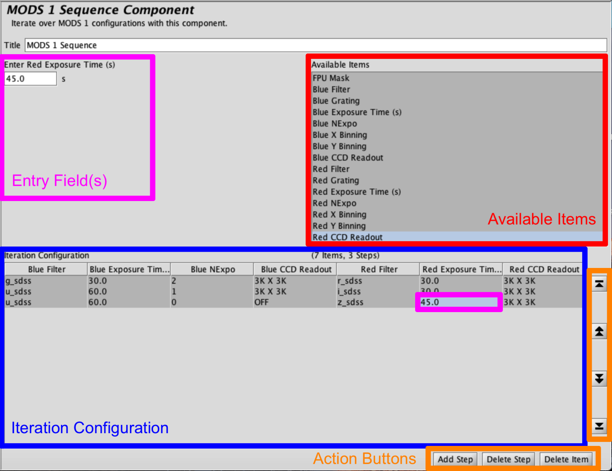Select Blue NExpo in Available Items
Viewport: 612px width, 471px height.
click(457, 123)
